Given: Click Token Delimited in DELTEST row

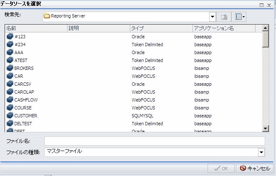Looking at the screenshot, I should (x=147, y=124).
